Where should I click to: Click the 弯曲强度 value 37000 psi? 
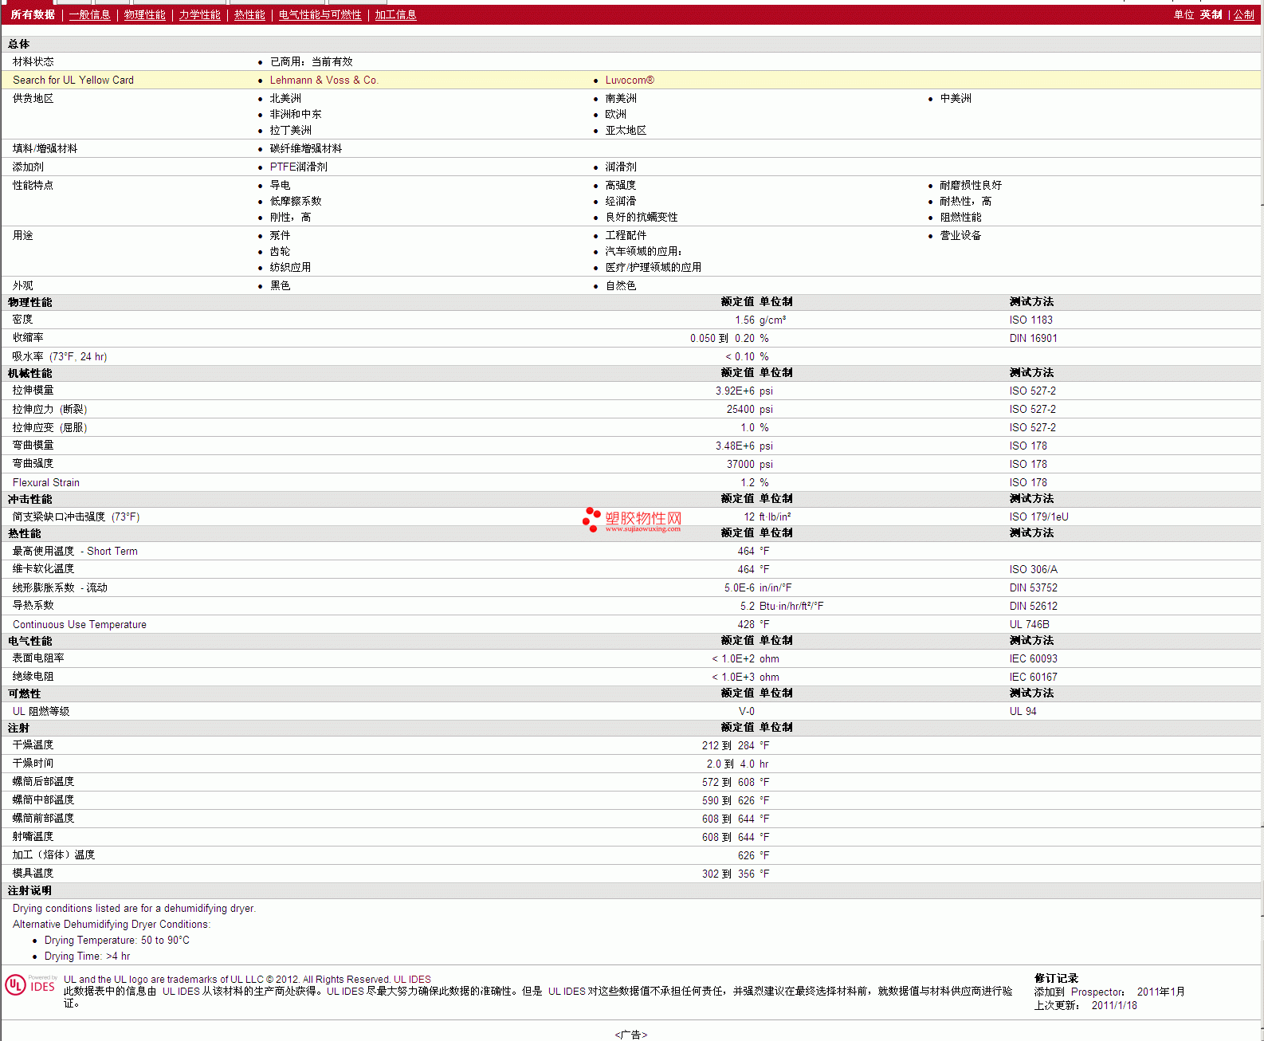pyautogui.click(x=749, y=464)
